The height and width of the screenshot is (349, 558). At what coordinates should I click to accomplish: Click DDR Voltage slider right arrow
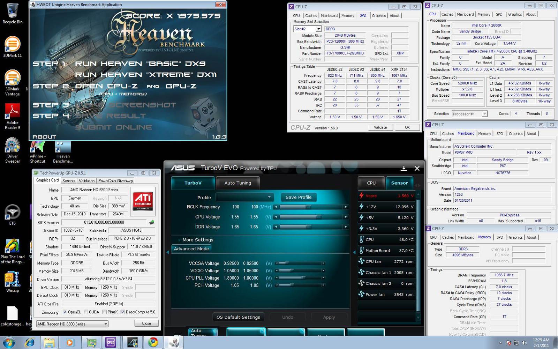(x=346, y=227)
